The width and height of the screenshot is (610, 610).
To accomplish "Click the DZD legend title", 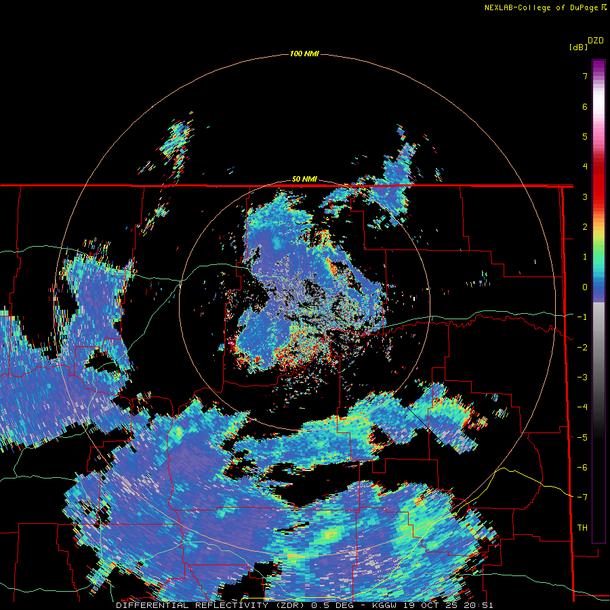I will click(x=596, y=41).
